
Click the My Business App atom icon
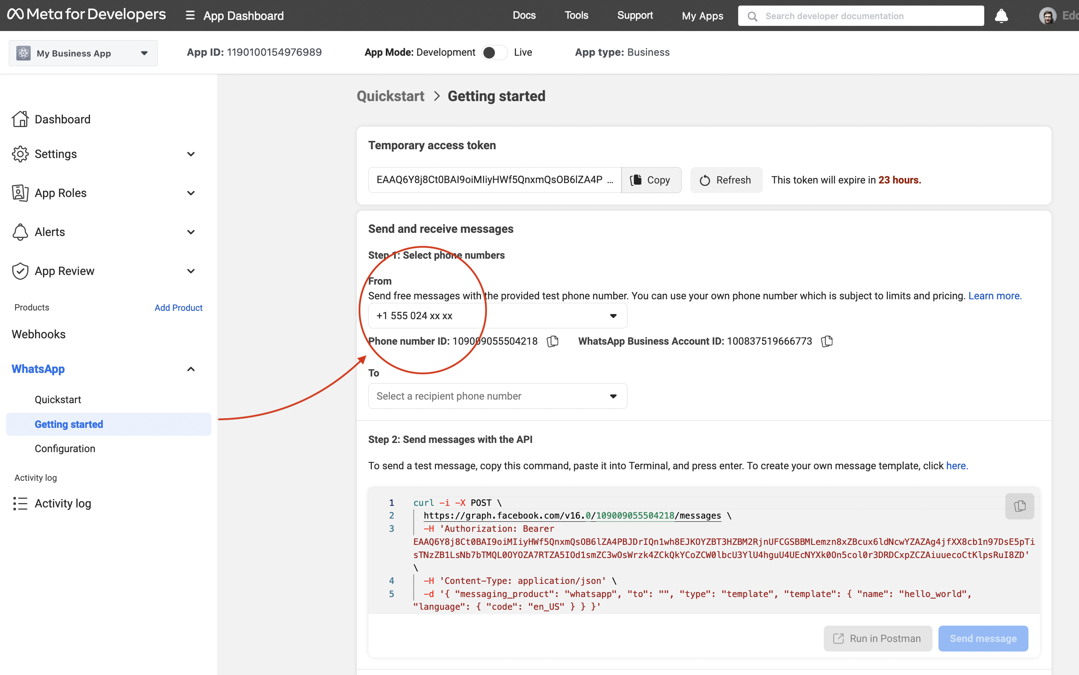(x=23, y=53)
